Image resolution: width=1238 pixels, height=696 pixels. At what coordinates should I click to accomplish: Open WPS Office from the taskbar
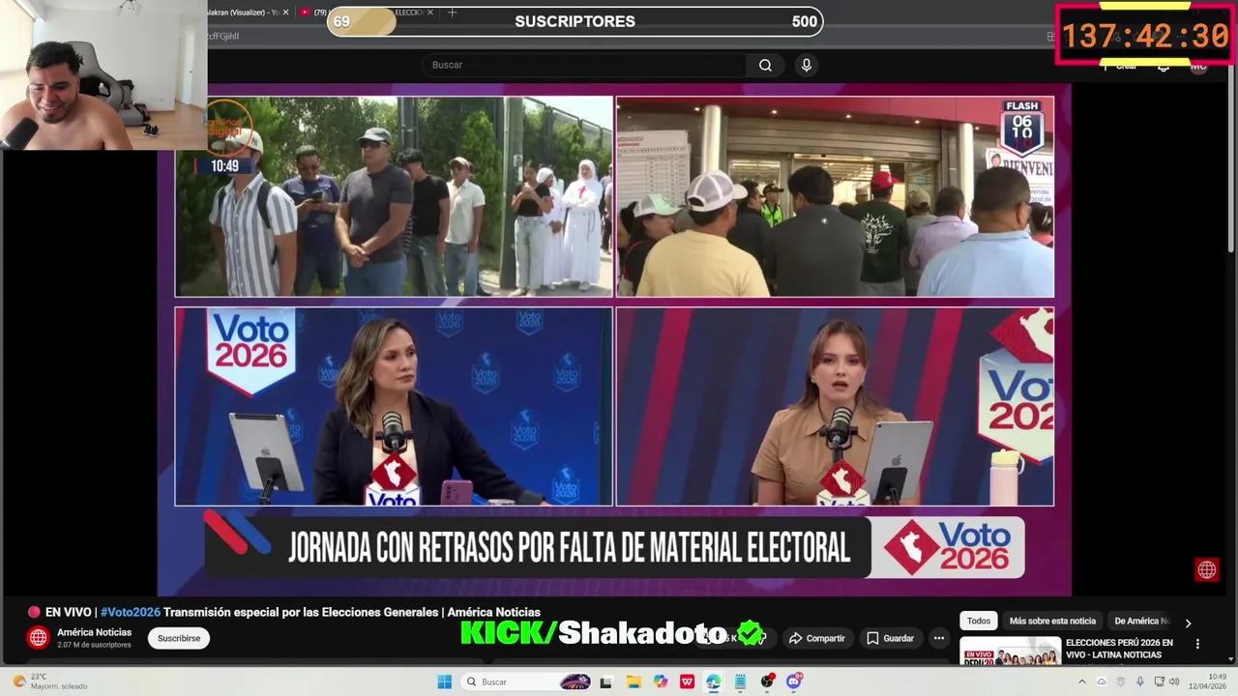[687, 681]
